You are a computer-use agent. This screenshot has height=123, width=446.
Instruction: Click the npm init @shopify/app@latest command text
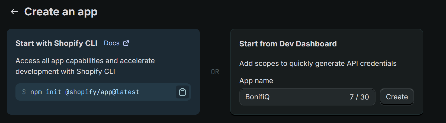85,92
